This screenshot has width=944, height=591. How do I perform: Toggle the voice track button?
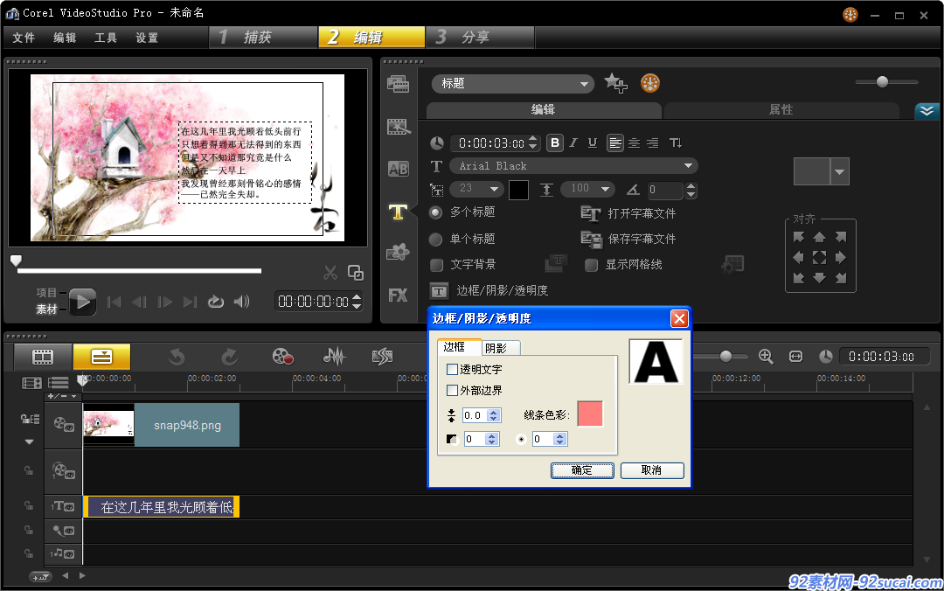(63, 531)
